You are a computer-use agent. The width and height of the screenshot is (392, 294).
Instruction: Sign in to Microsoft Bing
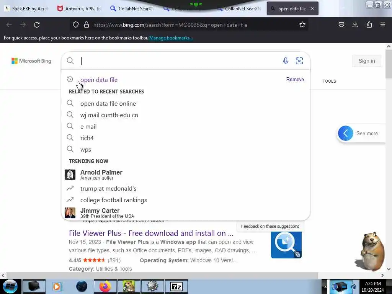click(x=367, y=61)
